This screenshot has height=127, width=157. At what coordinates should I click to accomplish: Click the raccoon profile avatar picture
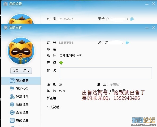tap(21, 51)
